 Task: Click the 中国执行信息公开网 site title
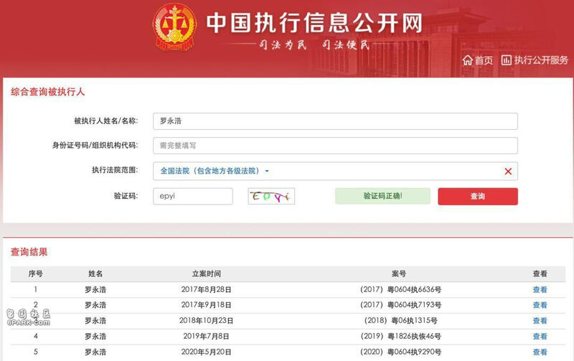tap(314, 23)
